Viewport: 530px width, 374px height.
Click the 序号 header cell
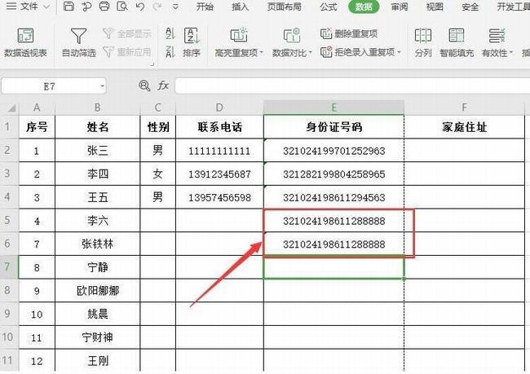(x=37, y=127)
